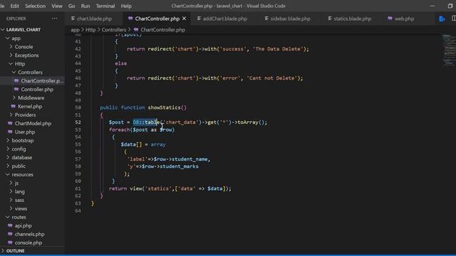Expand the bootstrap folder
Image resolution: width=456 pixels, height=256 pixels.
point(22,141)
